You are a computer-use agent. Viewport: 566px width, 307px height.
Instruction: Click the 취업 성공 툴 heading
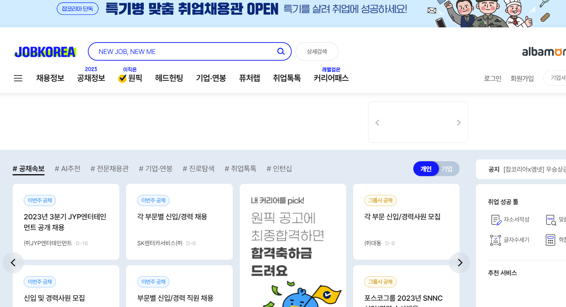(x=503, y=202)
